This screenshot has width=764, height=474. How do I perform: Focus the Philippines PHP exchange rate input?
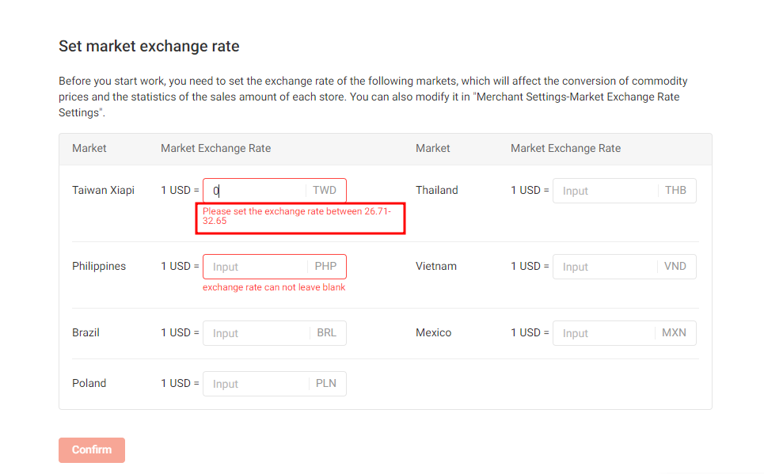tap(274, 267)
